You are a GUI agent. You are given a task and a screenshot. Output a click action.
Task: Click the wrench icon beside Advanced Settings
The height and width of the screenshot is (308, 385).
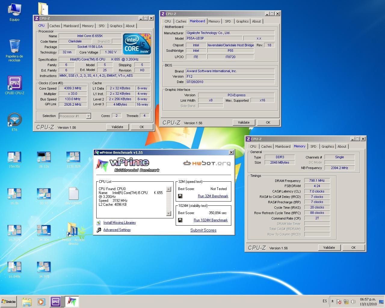click(x=99, y=230)
